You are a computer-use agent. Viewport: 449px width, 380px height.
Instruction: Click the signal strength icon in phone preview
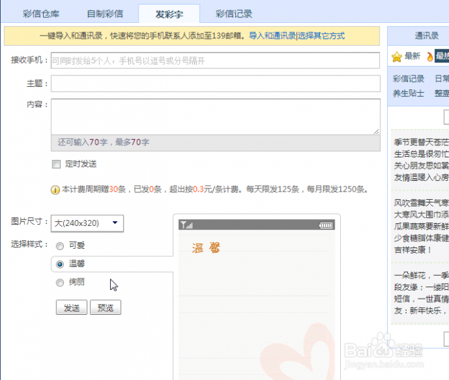[x=187, y=225]
